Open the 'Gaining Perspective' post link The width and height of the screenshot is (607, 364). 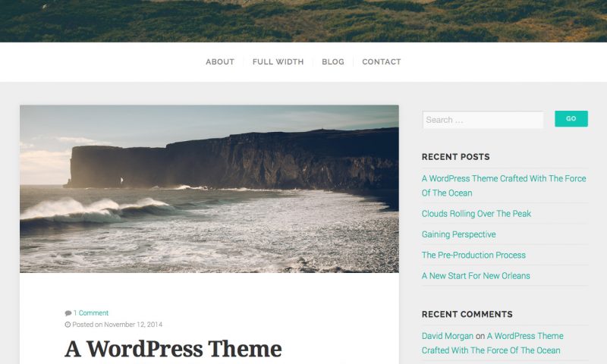click(458, 234)
